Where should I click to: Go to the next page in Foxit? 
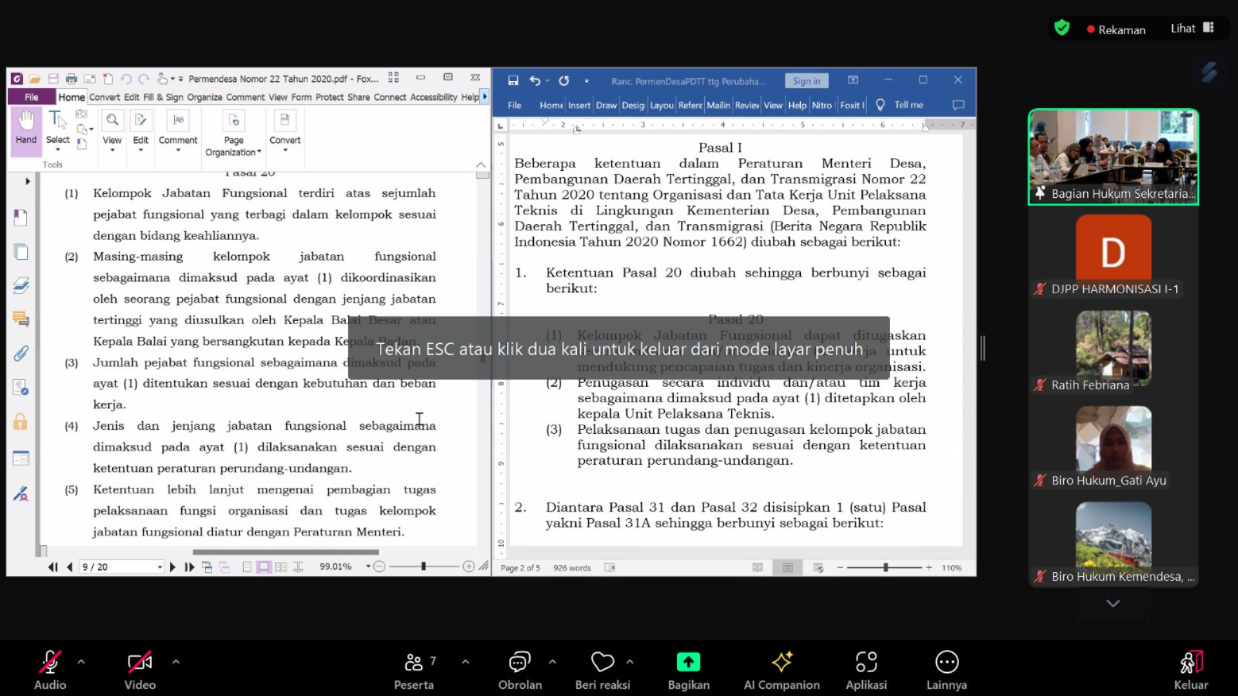pos(173,567)
